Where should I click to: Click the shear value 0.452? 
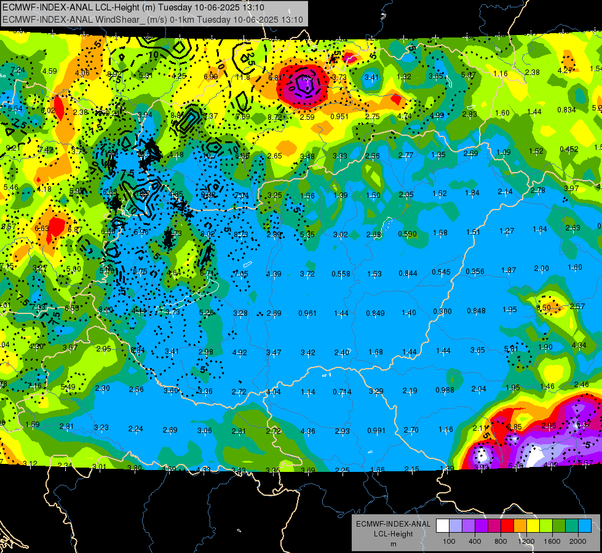pos(569,149)
